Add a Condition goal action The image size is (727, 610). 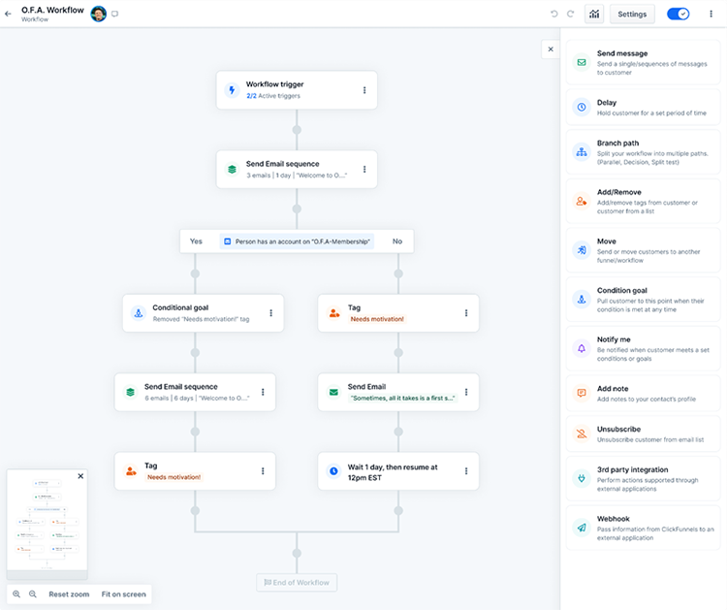pyautogui.click(x=643, y=300)
